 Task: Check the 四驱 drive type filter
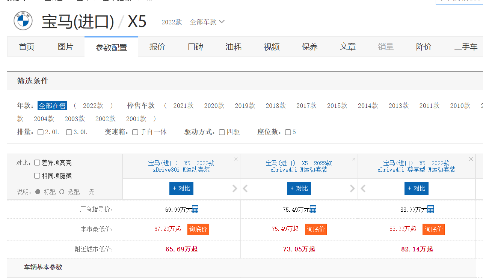tap(222, 132)
